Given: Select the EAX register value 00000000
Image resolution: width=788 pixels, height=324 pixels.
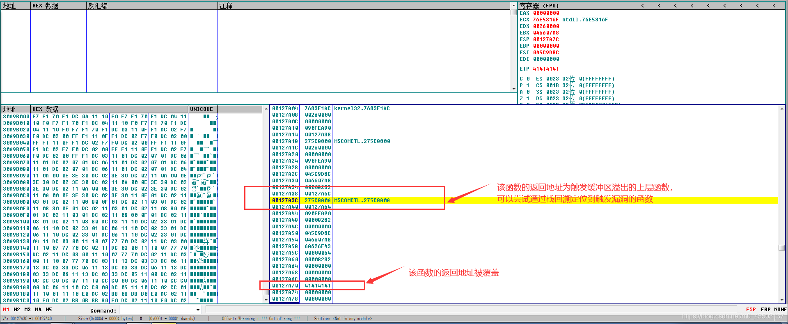Looking at the screenshot, I should point(546,13).
